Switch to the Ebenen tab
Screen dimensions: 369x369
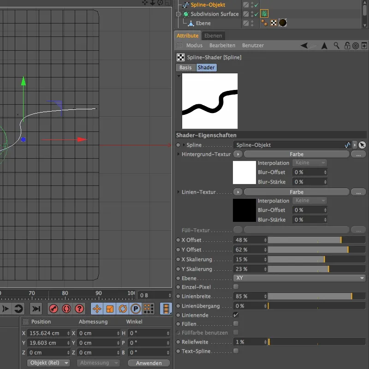pos(213,36)
